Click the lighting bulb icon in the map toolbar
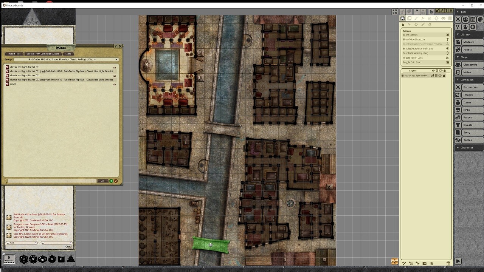This screenshot has height=272, width=484. coord(436,18)
